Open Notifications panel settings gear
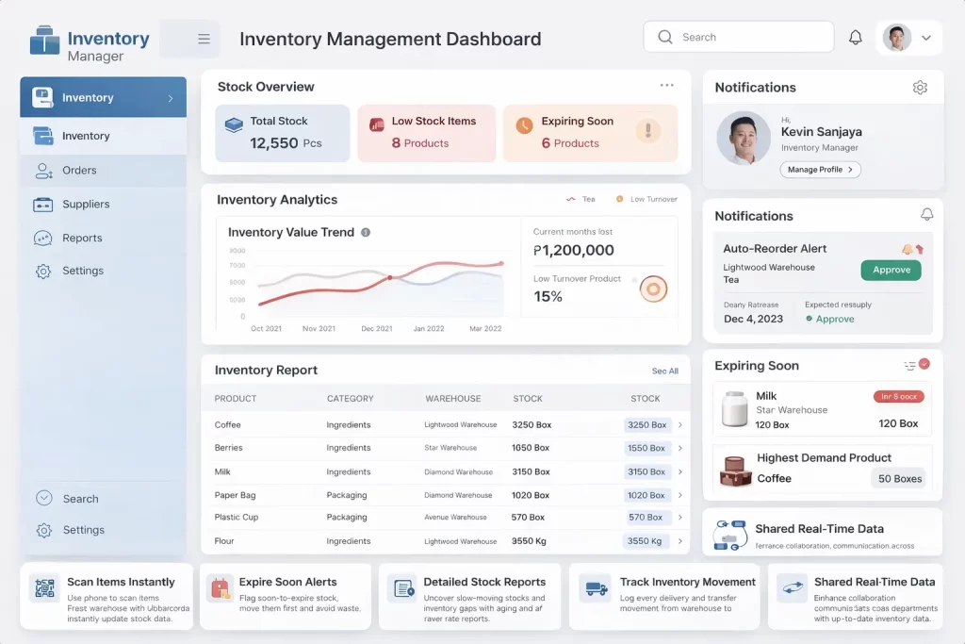This screenshot has height=644, width=965. [x=921, y=87]
